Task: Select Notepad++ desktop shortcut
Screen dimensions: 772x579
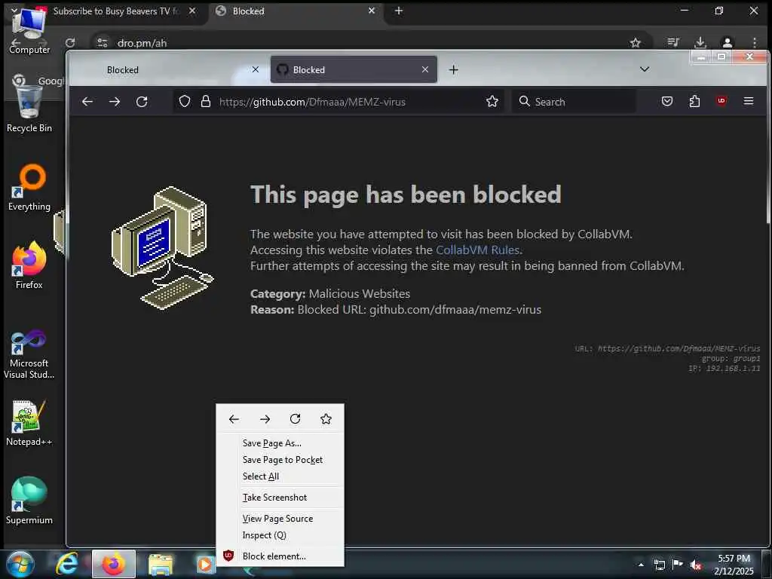Action: point(29,422)
